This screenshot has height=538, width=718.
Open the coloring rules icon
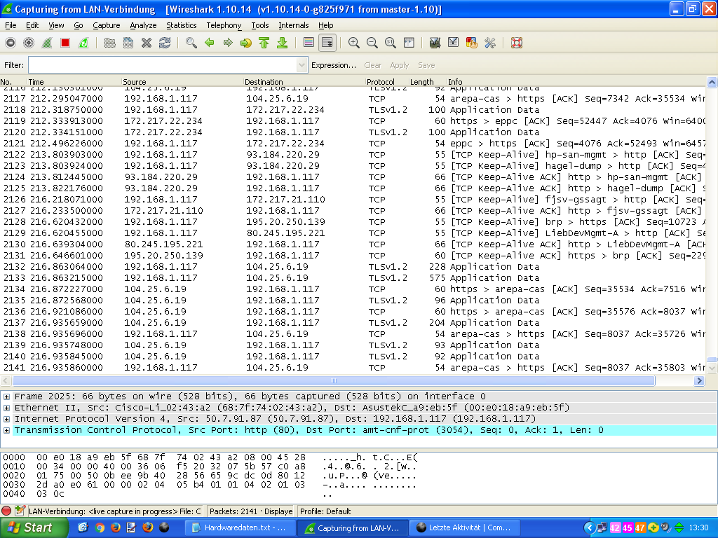(472, 43)
